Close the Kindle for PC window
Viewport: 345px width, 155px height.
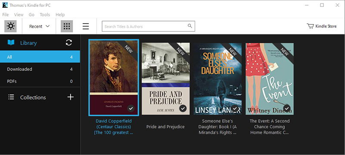pos(337,5)
